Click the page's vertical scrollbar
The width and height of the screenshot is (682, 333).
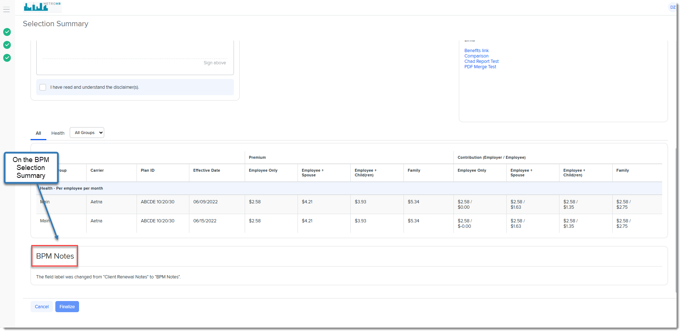click(676, 216)
